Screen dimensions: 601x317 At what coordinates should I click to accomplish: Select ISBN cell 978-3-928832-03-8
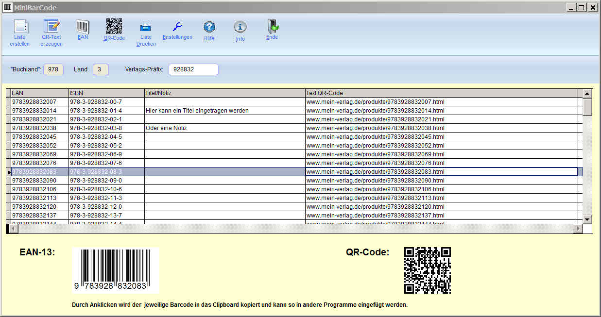click(106, 128)
